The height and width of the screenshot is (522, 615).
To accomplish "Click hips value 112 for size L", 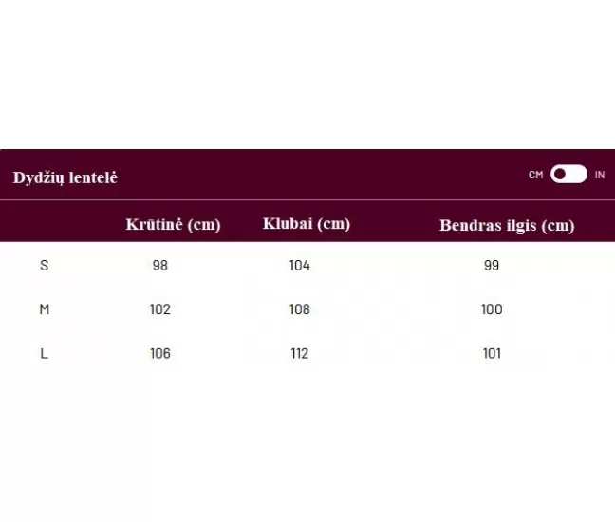I will (300, 353).
